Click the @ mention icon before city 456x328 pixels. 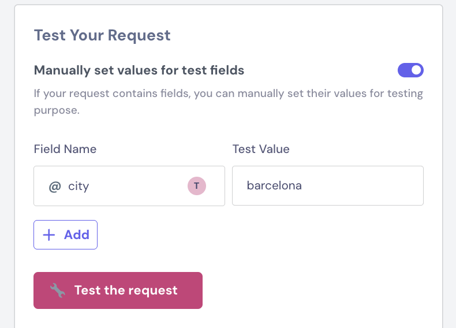(x=55, y=187)
